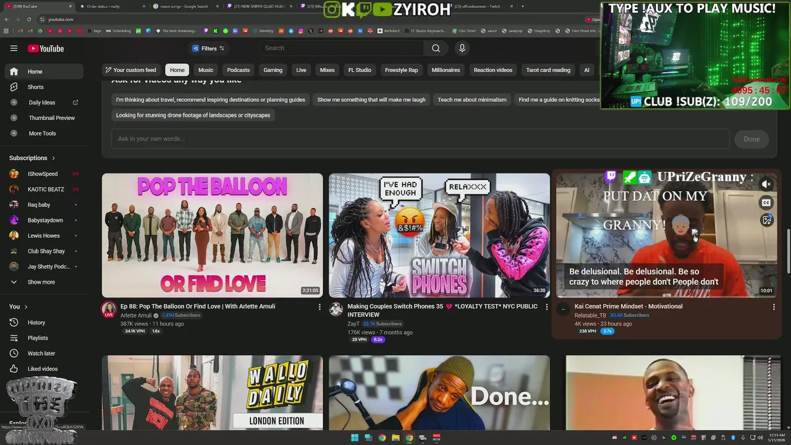Viewport: 791px width, 445px height.
Task: Choose 'Show me something that will make me laugh'
Action: click(x=371, y=100)
